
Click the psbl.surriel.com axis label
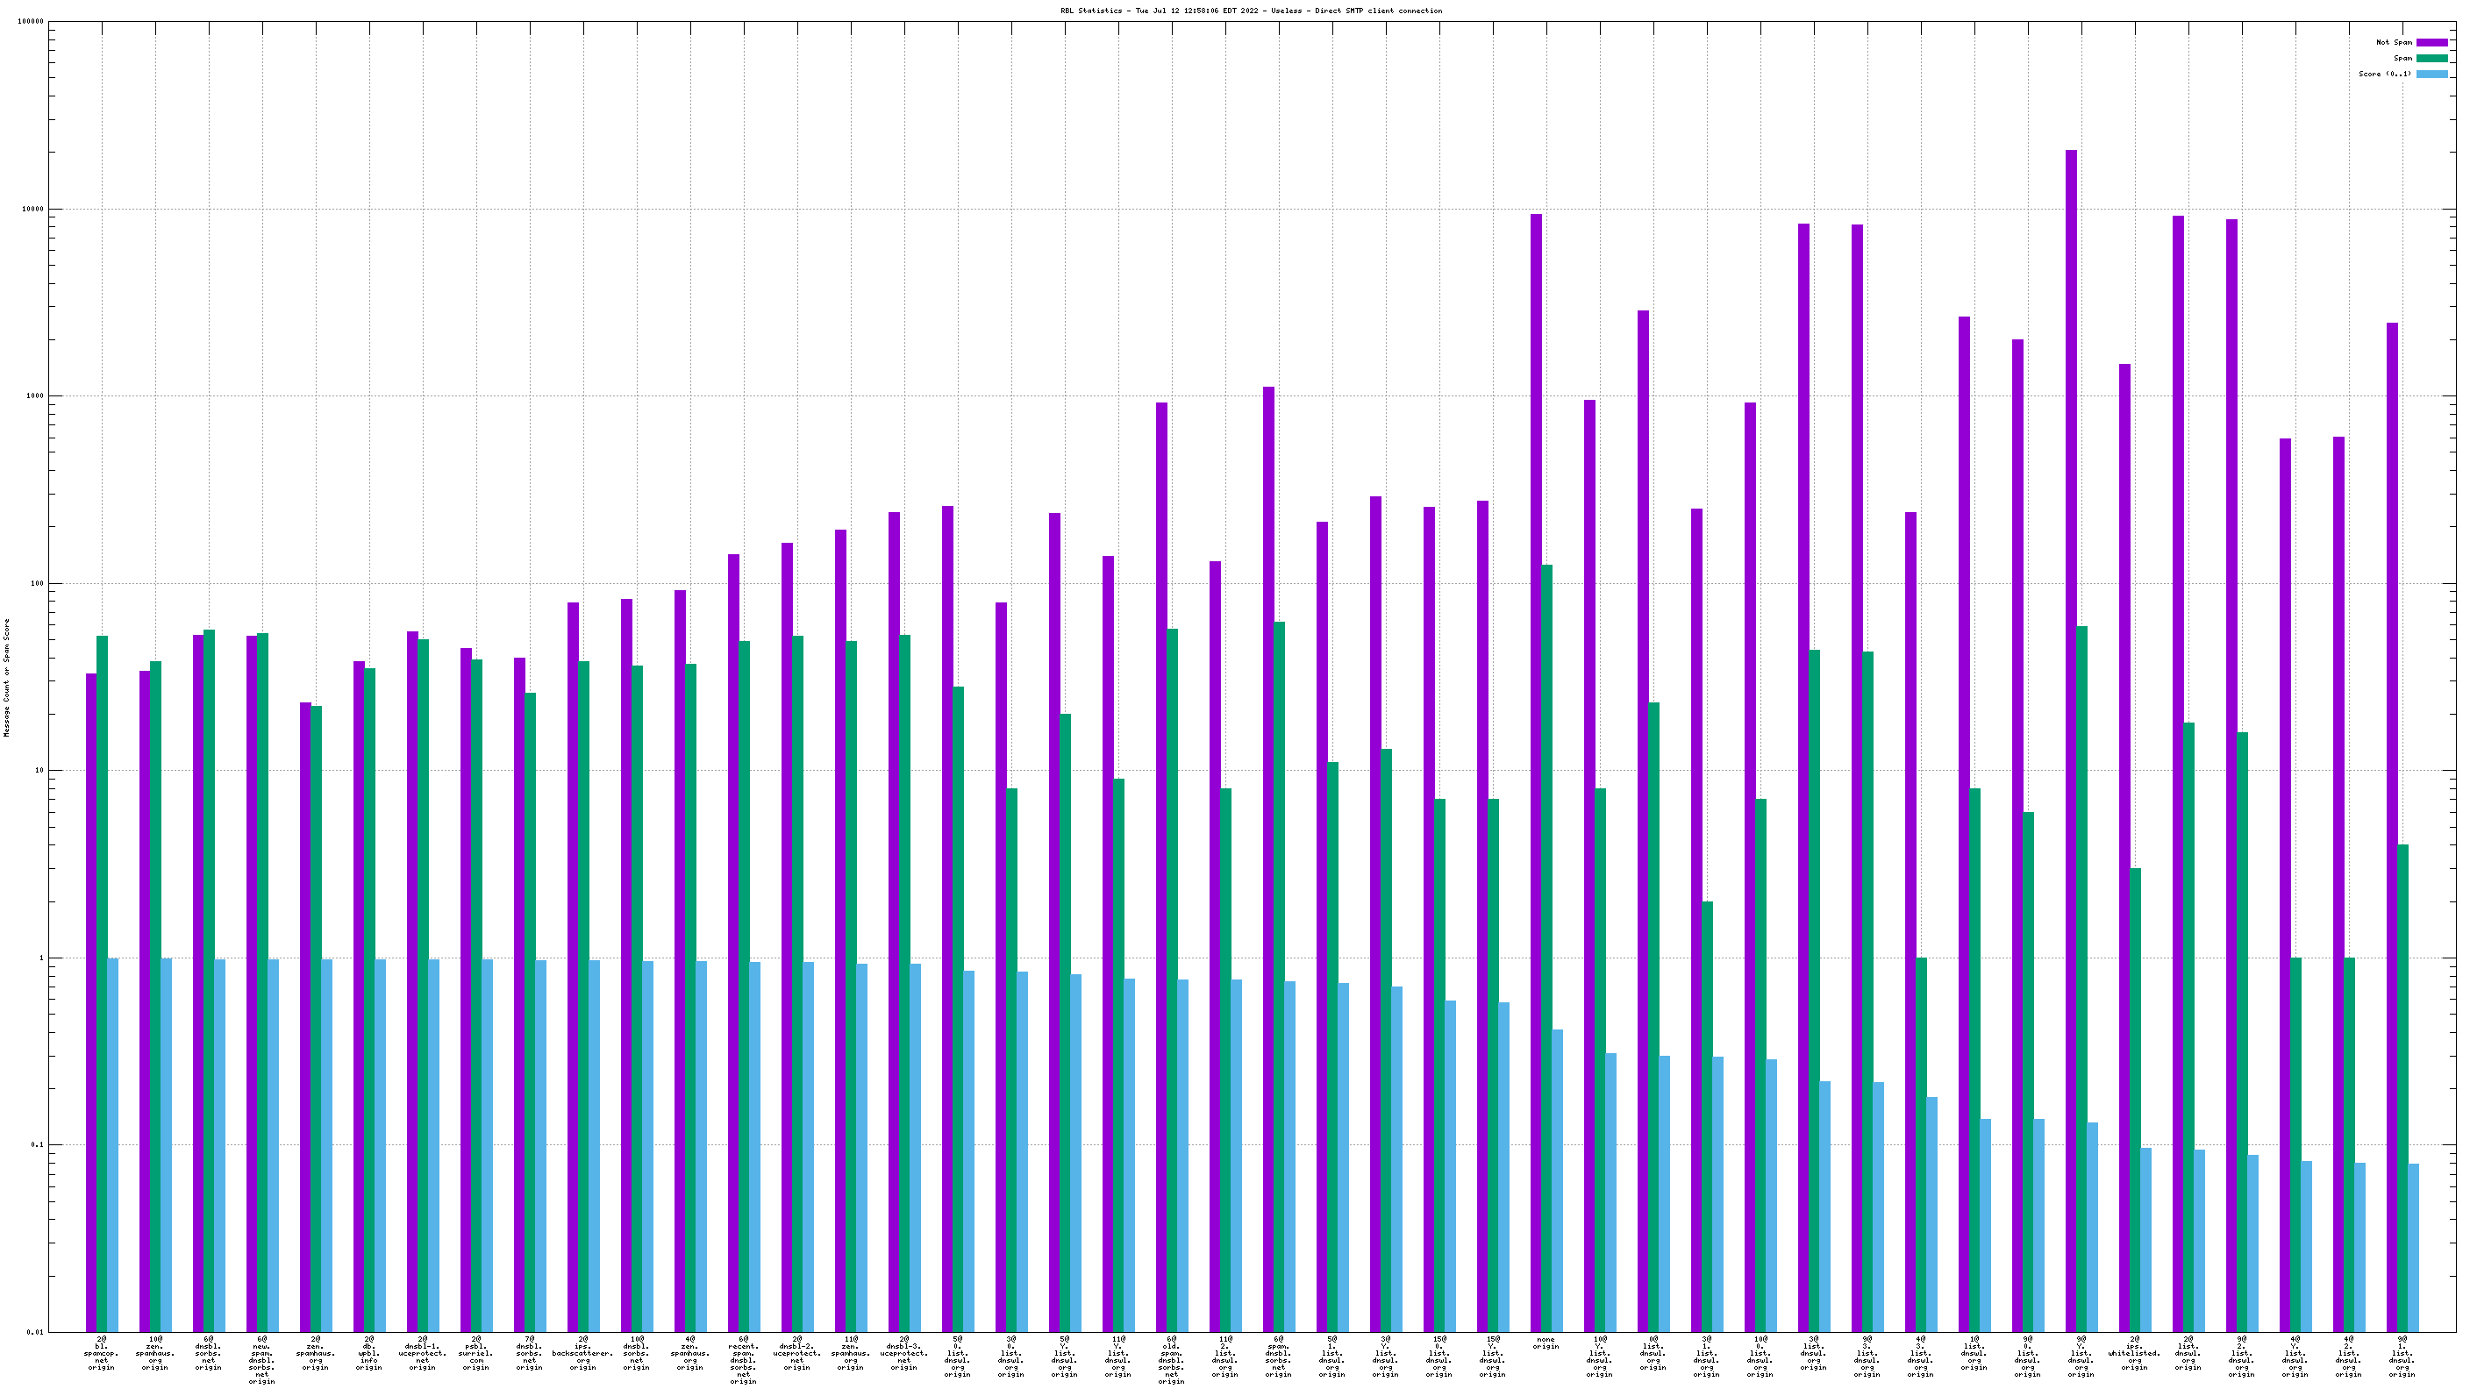[x=475, y=1352]
